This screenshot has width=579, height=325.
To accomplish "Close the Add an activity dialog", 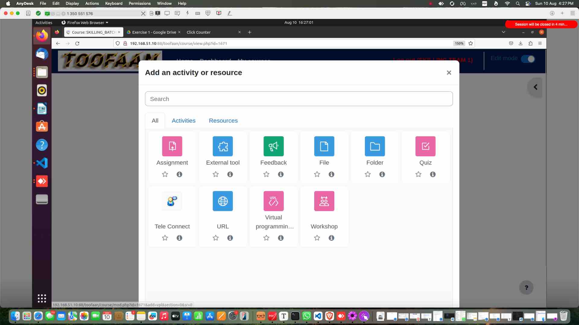I will pyautogui.click(x=449, y=73).
